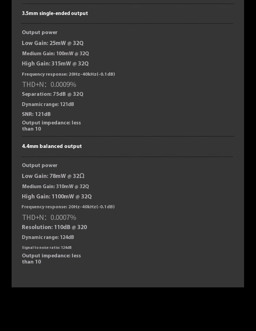Click the Dynamic range 121dB line
The image size is (256, 331).
tap(48, 104)
